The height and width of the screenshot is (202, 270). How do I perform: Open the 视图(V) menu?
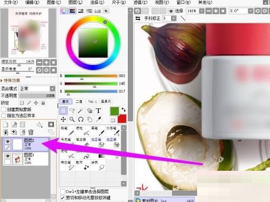162,3
